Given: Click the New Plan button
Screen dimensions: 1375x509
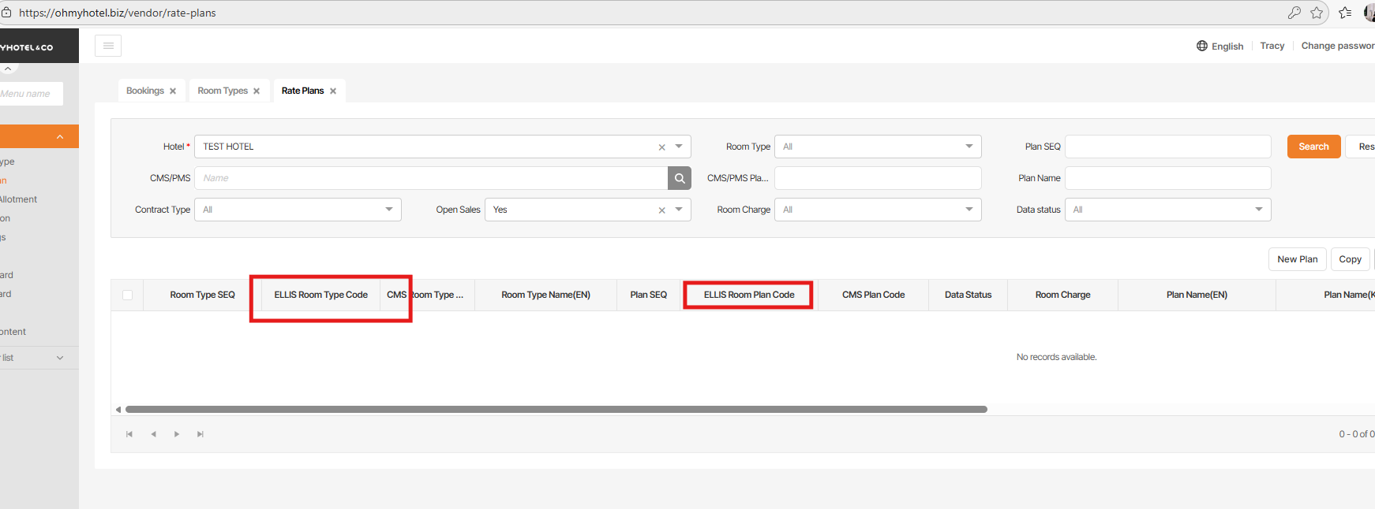Looking at the screenshot, I should point(1297,259).
